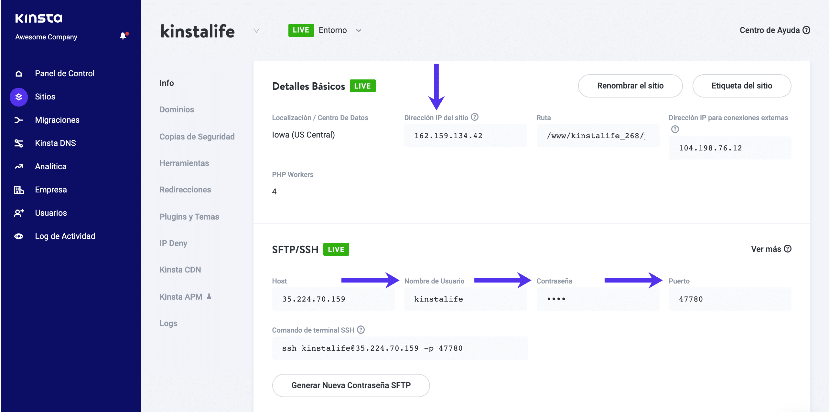The height and width of the screenshot is (412, 829).
Task: Open the Centro de Ayuda help circle
Action: click(x=806, y=30)
